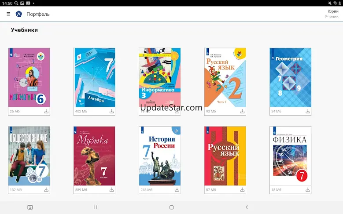Viewport: 343px width, 214px height.
Task: Download the Физика 7 textbook
Action: pyautogui.click(x=308, y=189)
